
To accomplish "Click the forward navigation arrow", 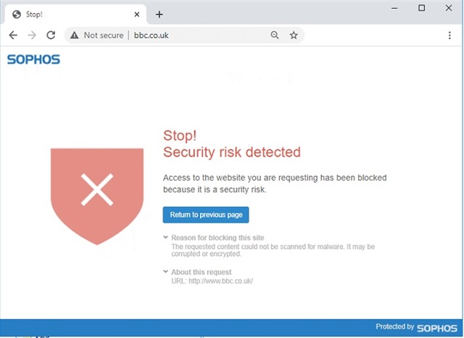I will pos(32,36).
